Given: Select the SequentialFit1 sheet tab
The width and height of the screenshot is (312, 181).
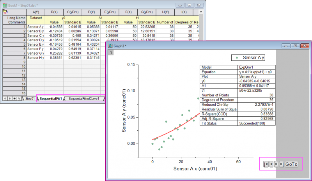Looking at the screenshot, I should (50, 99).
